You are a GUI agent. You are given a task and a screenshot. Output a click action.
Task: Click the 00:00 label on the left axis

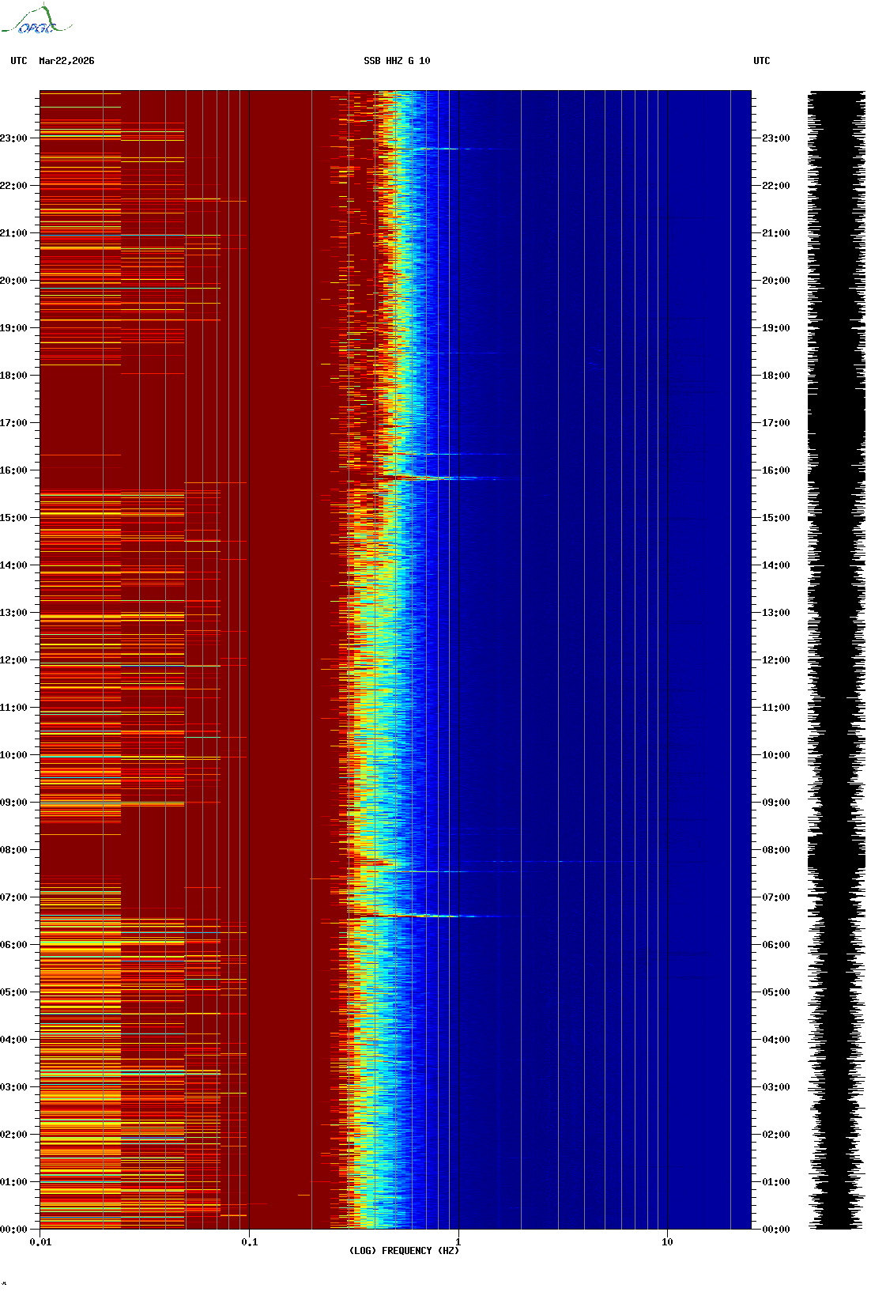pos(13,1230)
